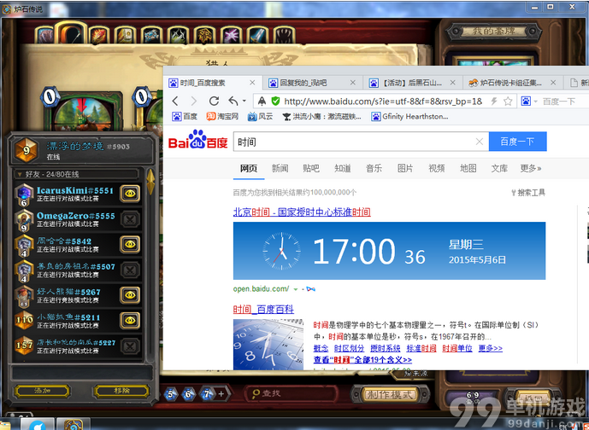Open 淘宝网 bookmark
Viewport: 589px width, 430px height.
tap(222, 117)
